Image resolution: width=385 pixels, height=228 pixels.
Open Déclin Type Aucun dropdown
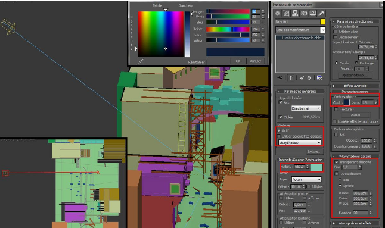coord(306,179)
